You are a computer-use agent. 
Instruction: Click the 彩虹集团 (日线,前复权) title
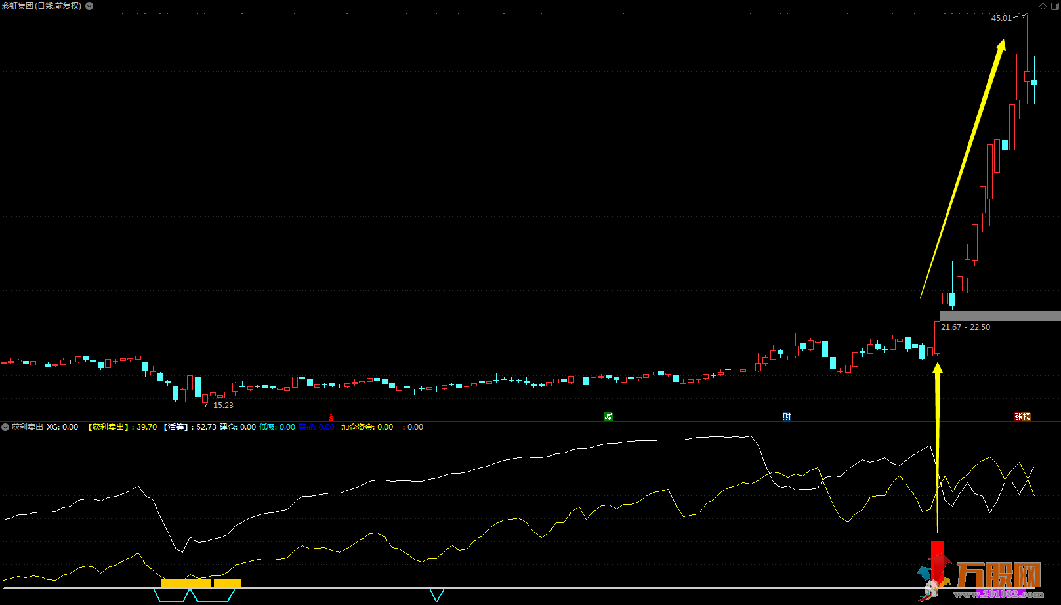point(41,6)
